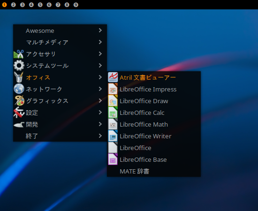
Task: Open the 終了 menu entry
Action: pyautogui.click(x=60, y=136)
